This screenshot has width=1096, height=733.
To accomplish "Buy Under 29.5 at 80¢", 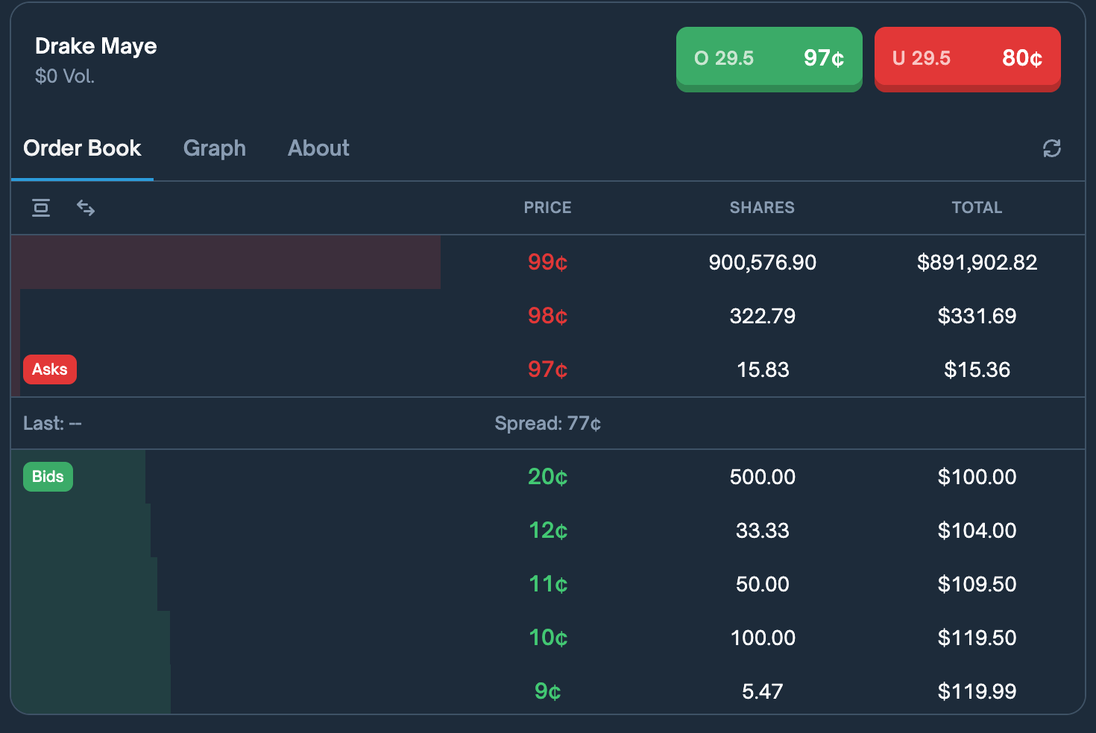I will click(x=967, y=58).
